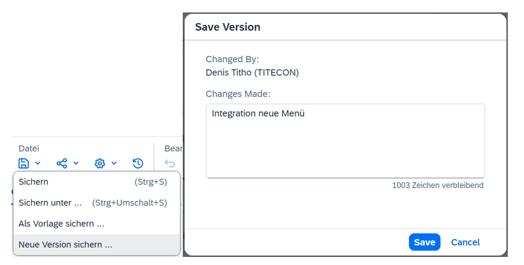524x265 pixels.
Task: Click the undo arrow icon
Action: (x=170, y=164)
